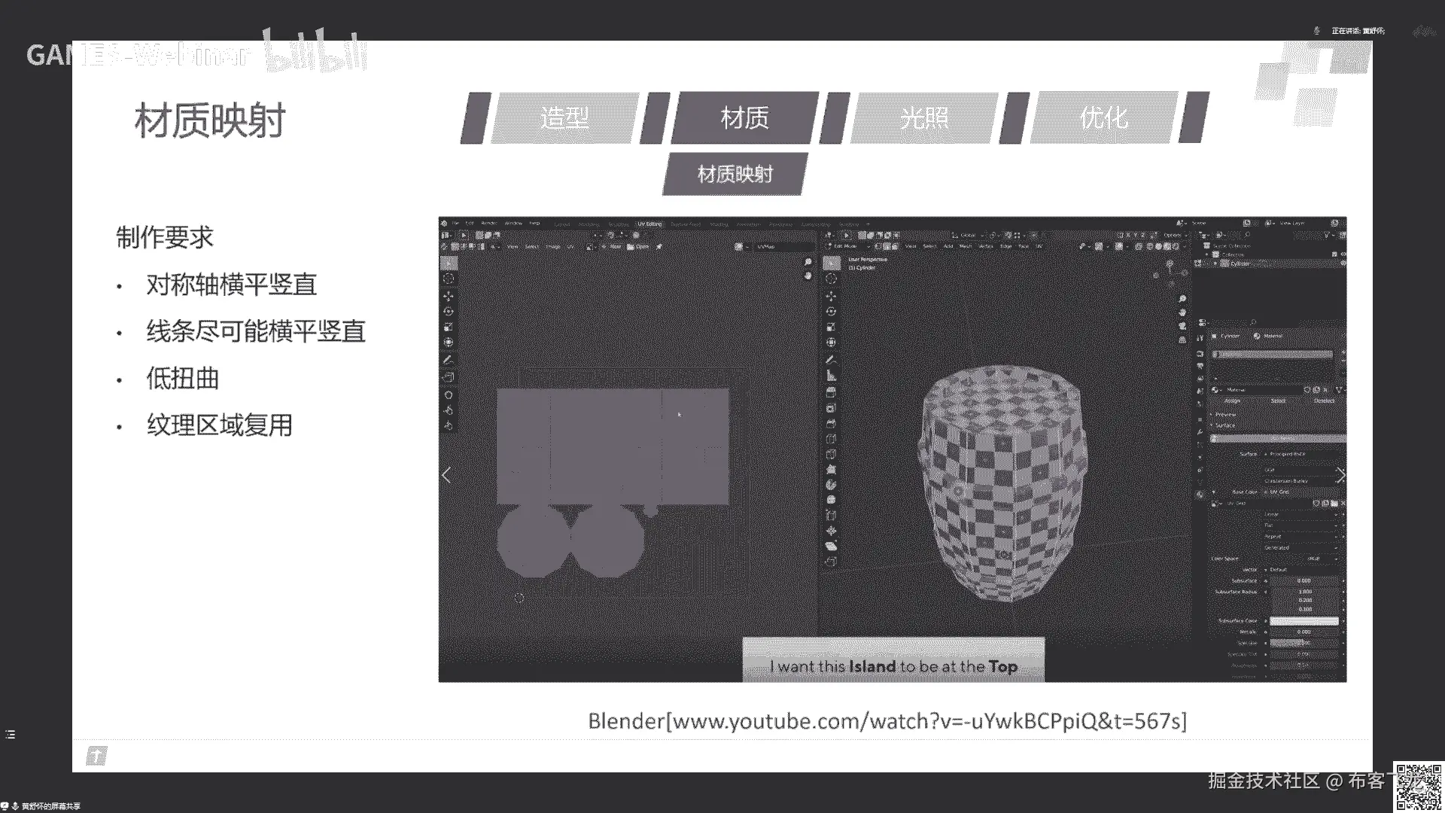Toggle face select mode button in viewport header

pyautogui.click(x=896, y=246)
